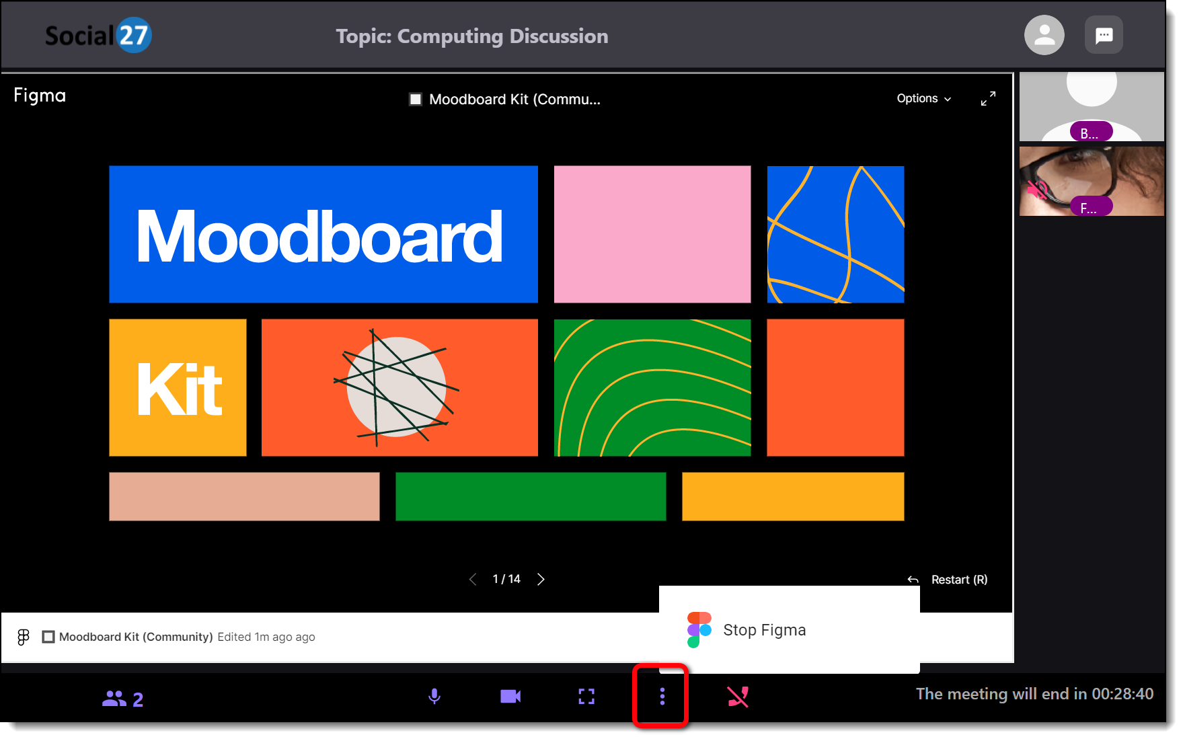
Task: Click the Figma logo in footer bar
Action: point(24,637)
